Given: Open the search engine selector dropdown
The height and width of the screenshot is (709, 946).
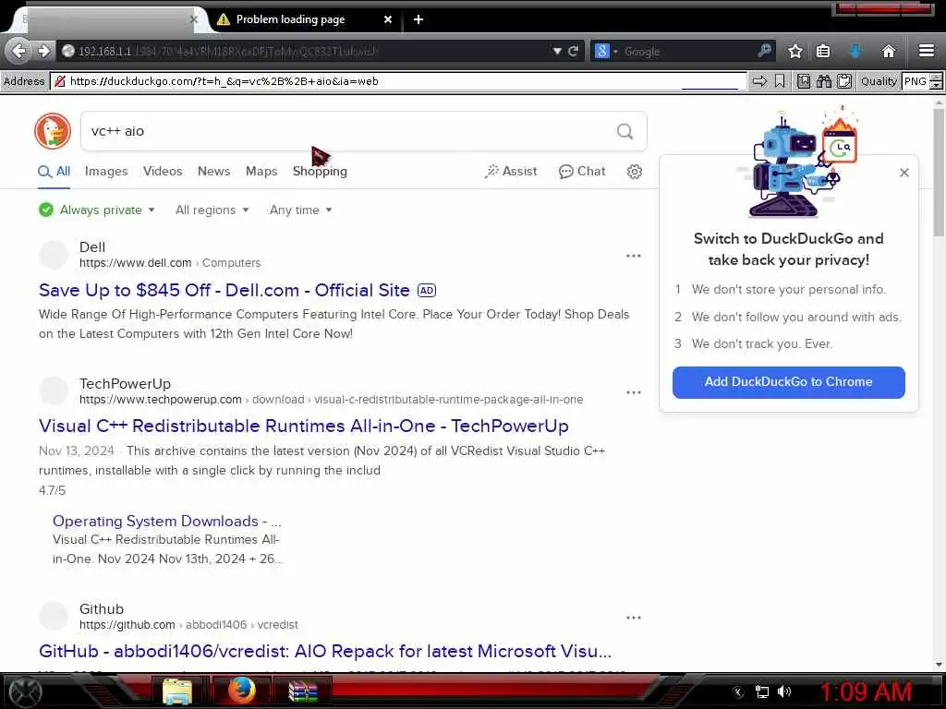Looking at the screenshot, I should [x=605, y=52].
